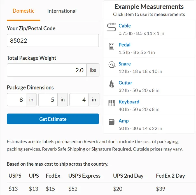Viewport: 196px width, 195px height.
Task: Click the Cable plug icon
Action: pyautogui.click(x=111, y=27)
